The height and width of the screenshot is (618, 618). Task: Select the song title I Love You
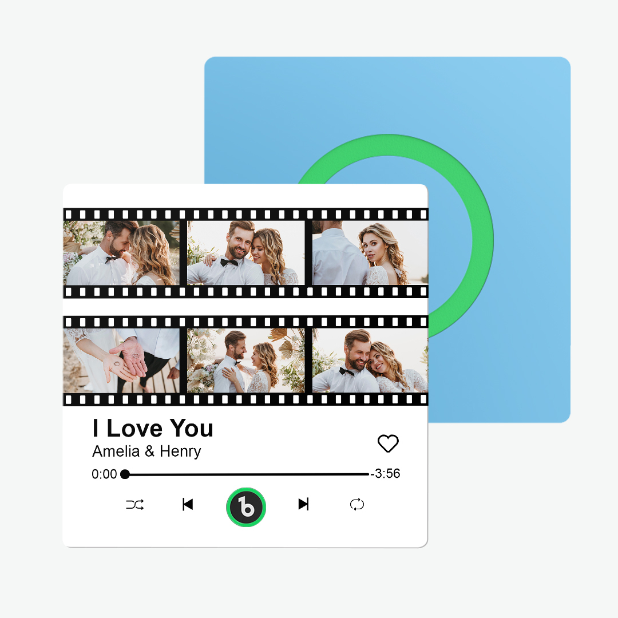coord(152,428)
